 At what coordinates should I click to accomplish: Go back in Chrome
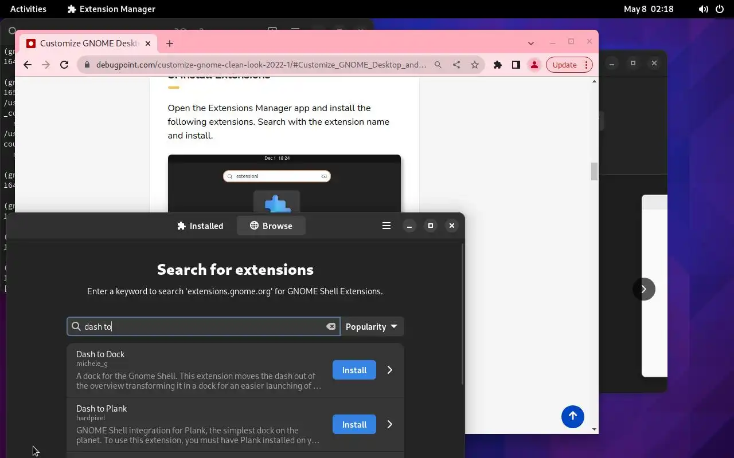[28, 65]
